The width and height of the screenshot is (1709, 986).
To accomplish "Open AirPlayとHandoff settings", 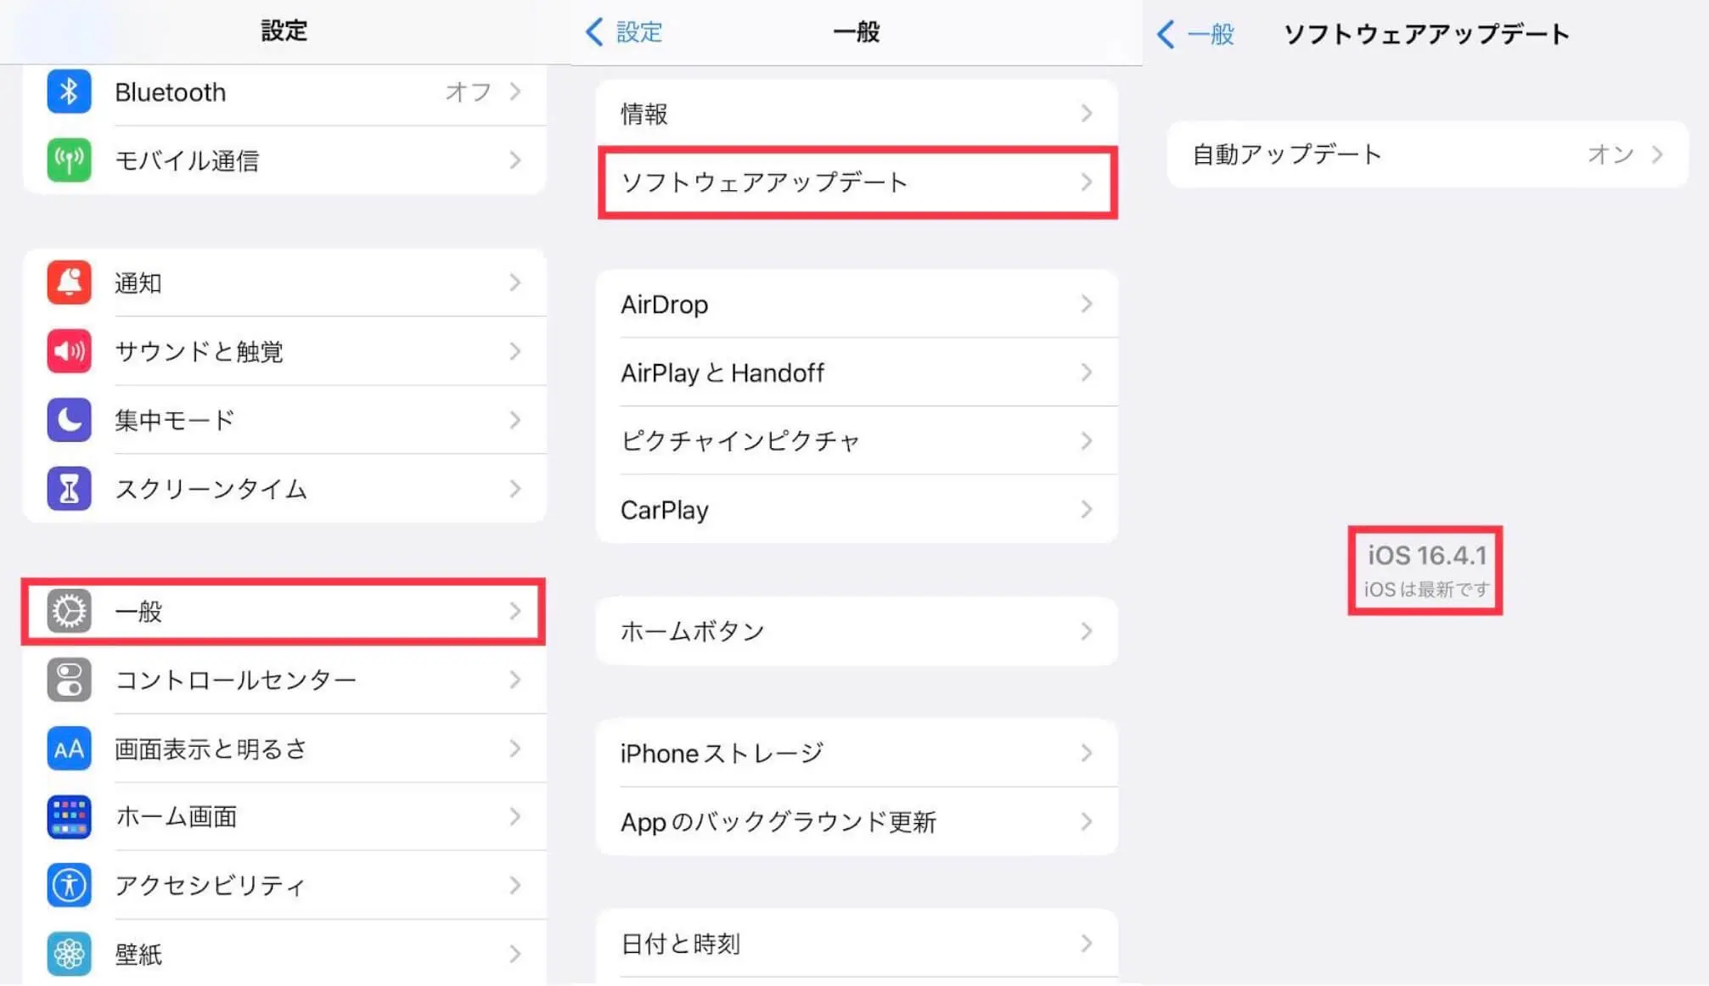I will [x=853, y=373].
